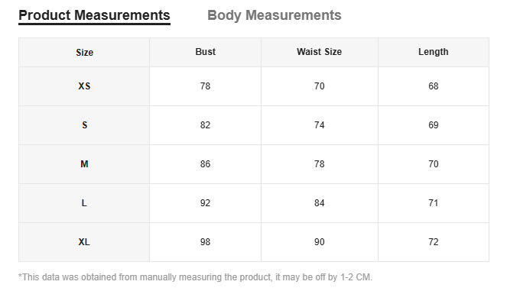Image resolution: width=507 pixels, height=291 pixels.
Task: Click the XS bust value 78
Action: 205,86
